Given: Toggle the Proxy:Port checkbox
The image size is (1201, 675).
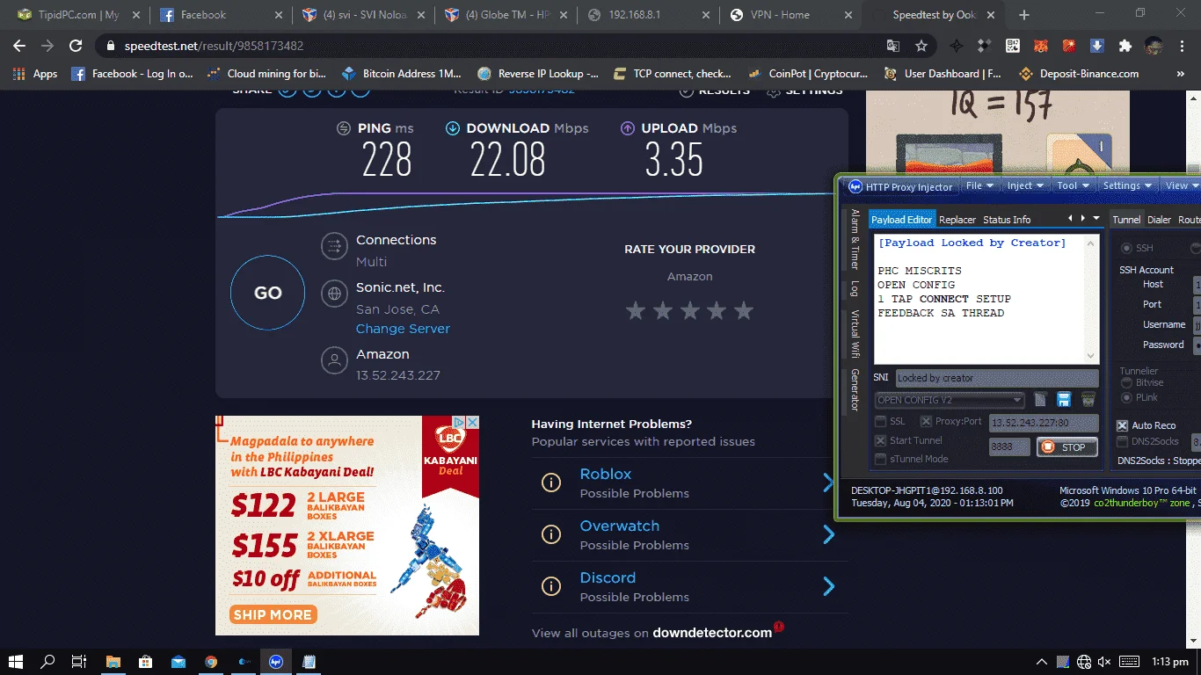Looking at the screenshot, I should (x=926, y=422).
